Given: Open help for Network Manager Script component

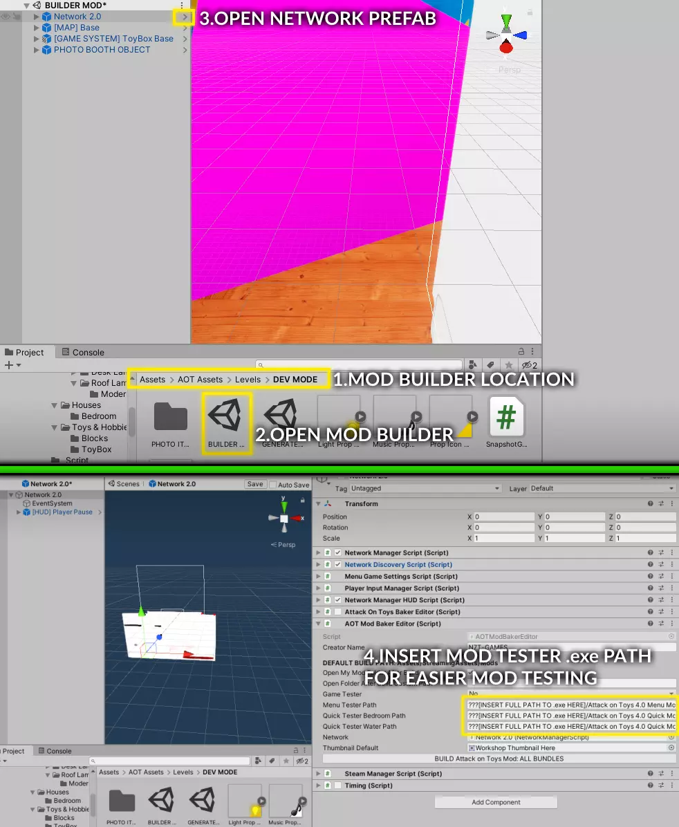Looking at the screenshot, I should click(x=651, y=552).
